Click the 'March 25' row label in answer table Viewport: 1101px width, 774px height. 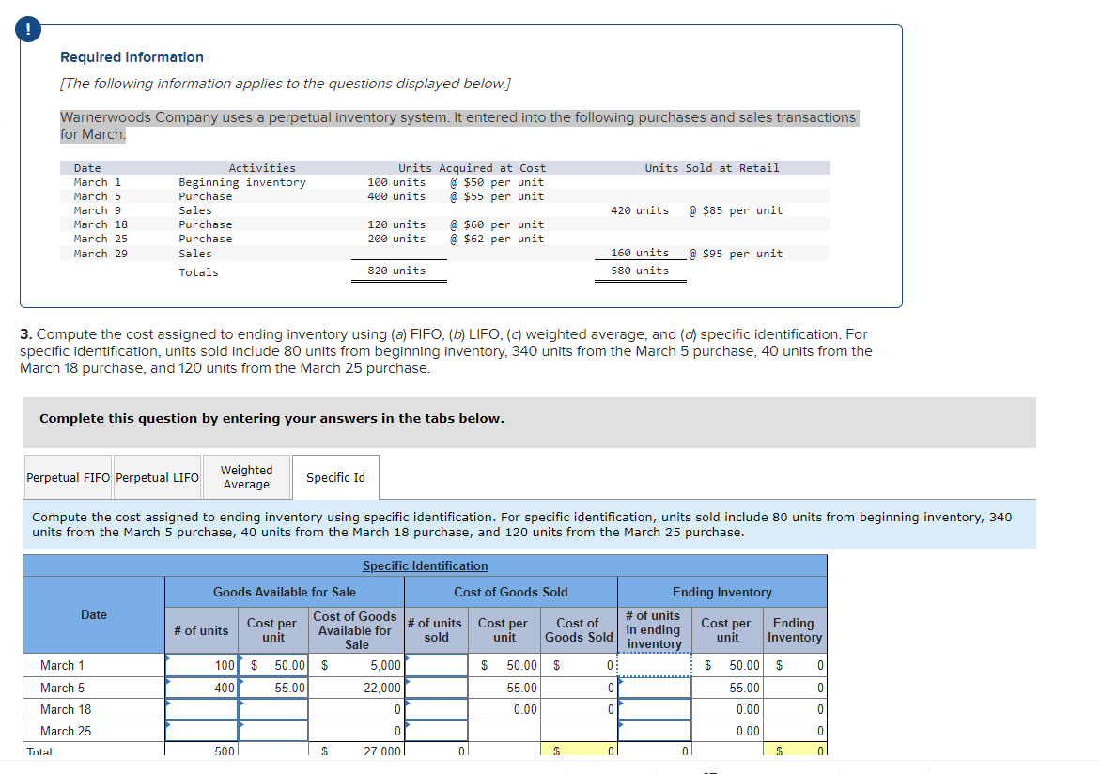[66, 731]
